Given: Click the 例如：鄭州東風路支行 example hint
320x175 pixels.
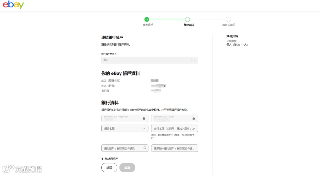Looking at the screenshot, I should pyautogui.click(x=173, y=137).
